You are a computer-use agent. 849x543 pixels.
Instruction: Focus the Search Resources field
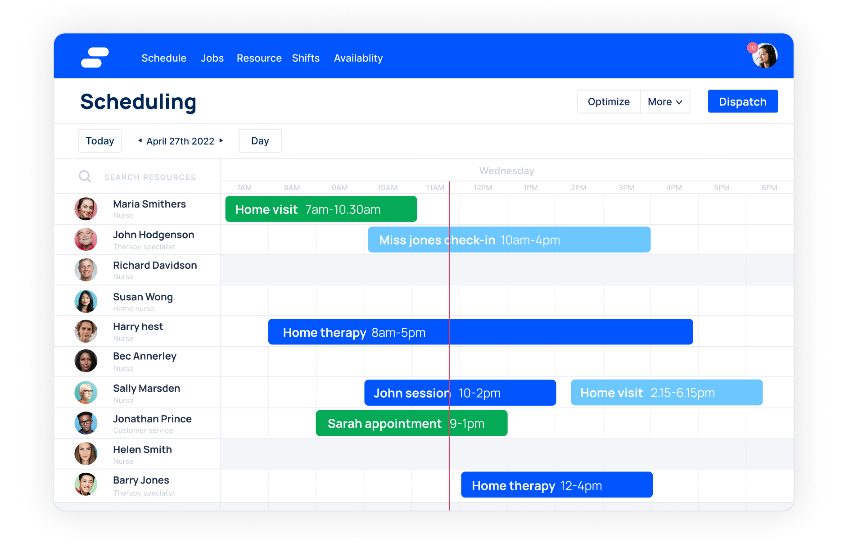[150, 177]
